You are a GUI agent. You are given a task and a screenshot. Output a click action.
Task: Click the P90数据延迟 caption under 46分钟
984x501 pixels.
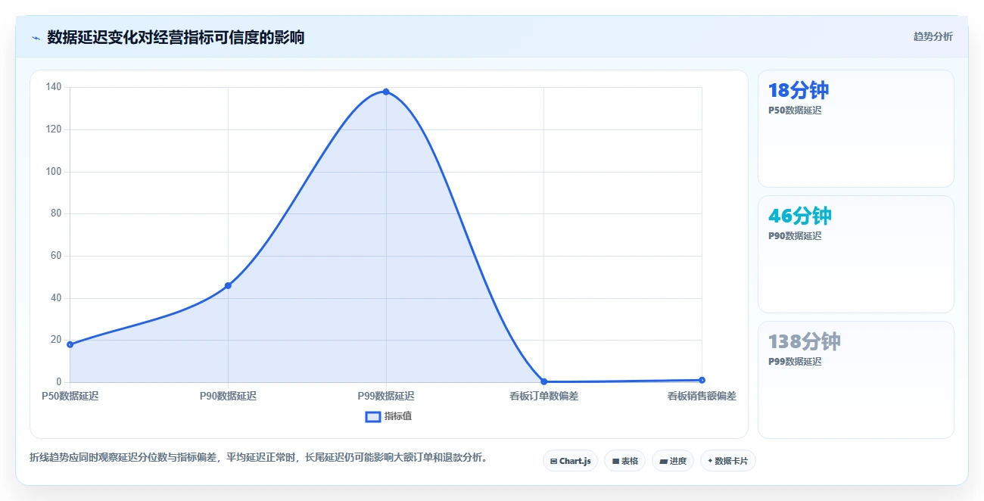pyautogui.click(x=795, y=236)
